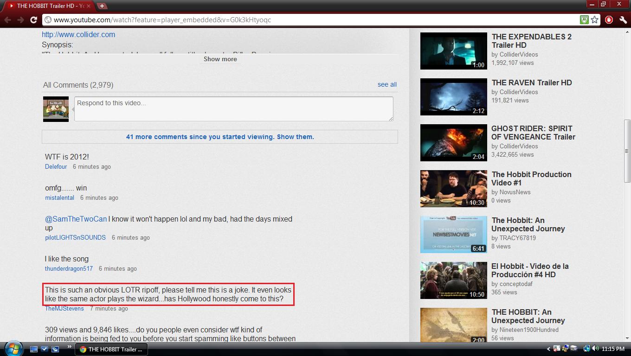Select THE HOBBIT Trailer HD browser tab
Screen dimensions: 631x356
click(x=50, y=6)
